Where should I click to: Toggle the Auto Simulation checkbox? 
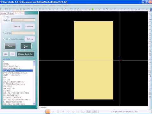pos(9,39)
